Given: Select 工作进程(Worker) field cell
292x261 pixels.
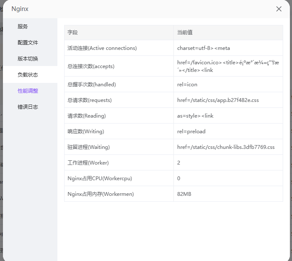Looking at the screenshot, I should (119, 162).
